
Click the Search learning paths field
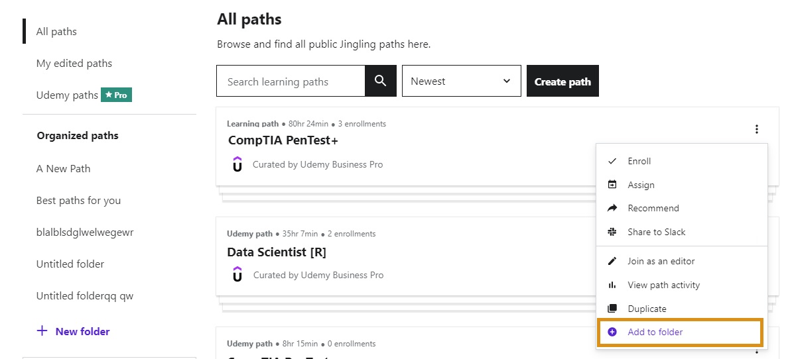[291, 81]
